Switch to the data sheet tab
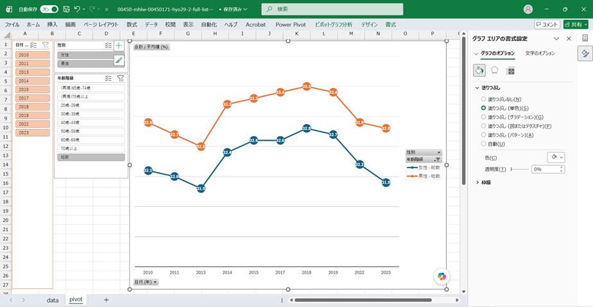The height and width of the screenshot is (307, 593). 53,300
